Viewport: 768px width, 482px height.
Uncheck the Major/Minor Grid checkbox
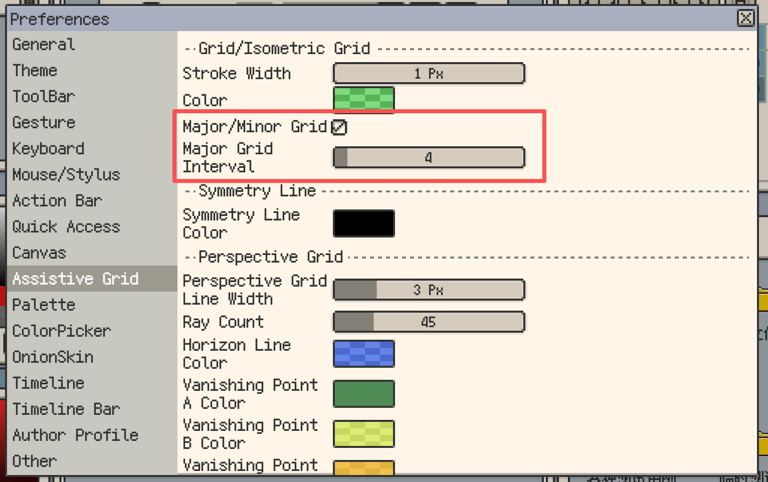(x=338, y=127)
